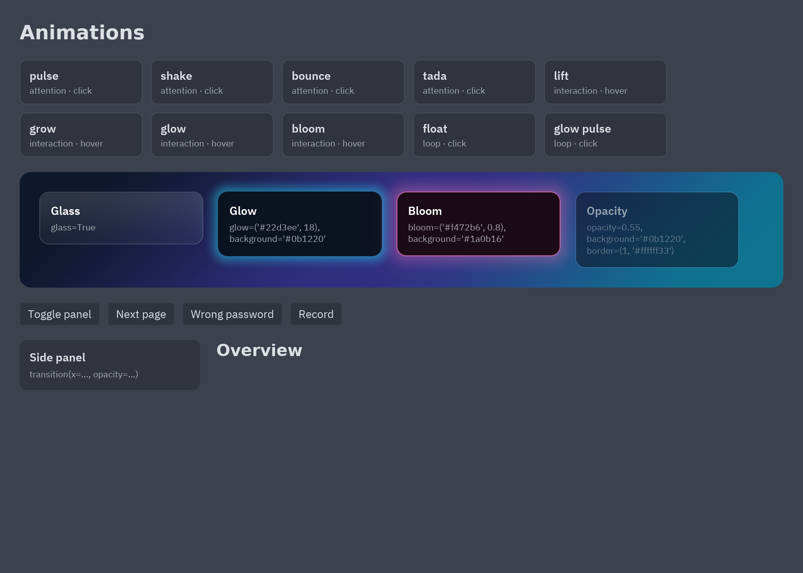Click the Glass effect card
The image size is (803, 573).
121,218
